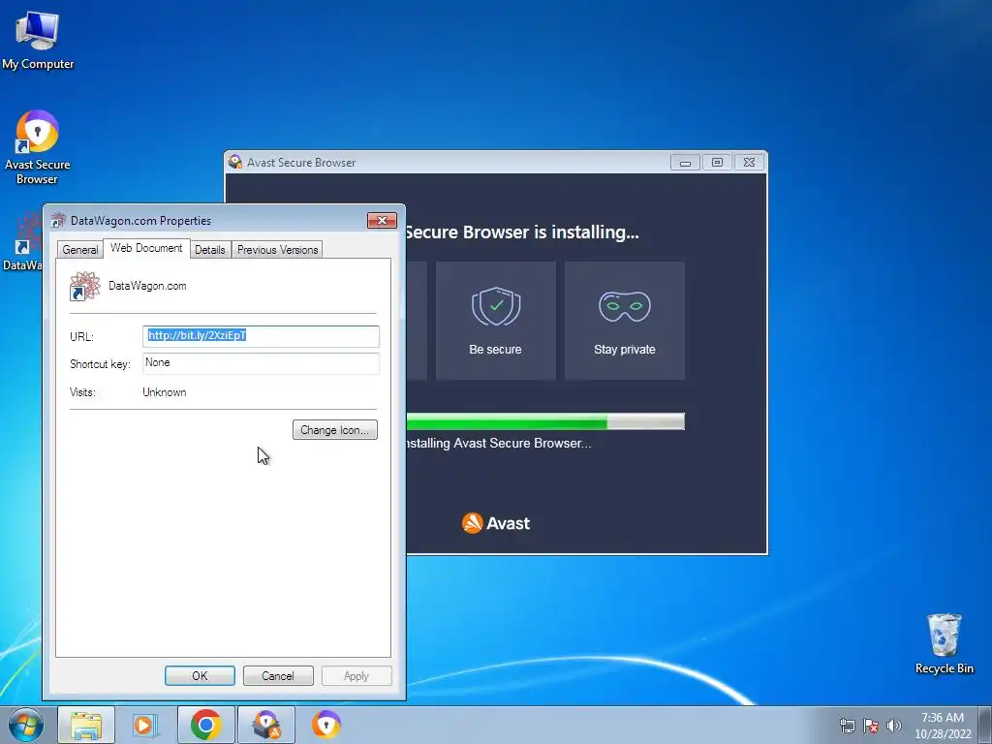The width and height of the screenshot is (992, 744).
Task: Select the Avast Secure Browser desktop shortcut
Action: (x=37, y=147)
